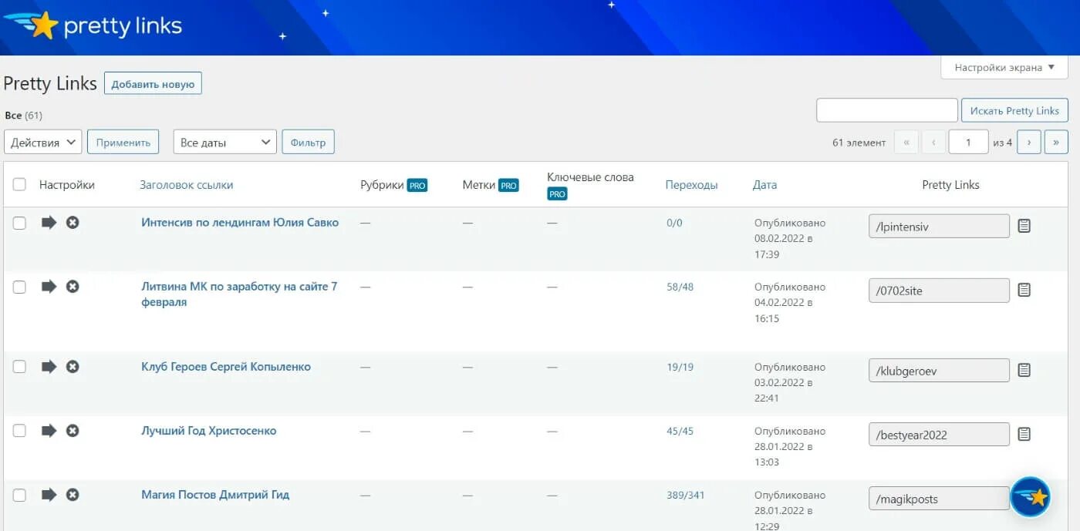1080x531 pixels.
Task: Open the Магия Постов Дмитрий Гид link
Action: pos(215,495)
